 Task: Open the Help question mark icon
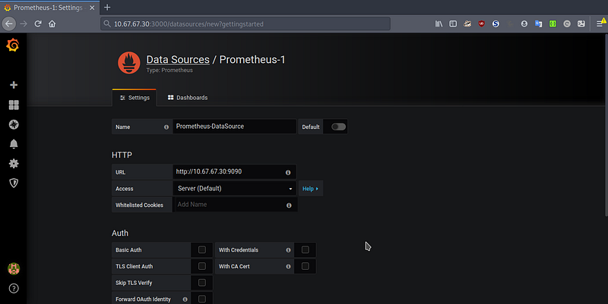coord(14,288)
